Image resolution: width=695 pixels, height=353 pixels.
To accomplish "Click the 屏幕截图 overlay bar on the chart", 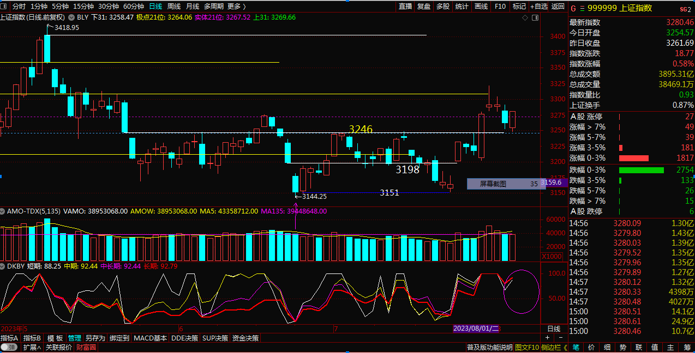I will [x=502, y=184].
